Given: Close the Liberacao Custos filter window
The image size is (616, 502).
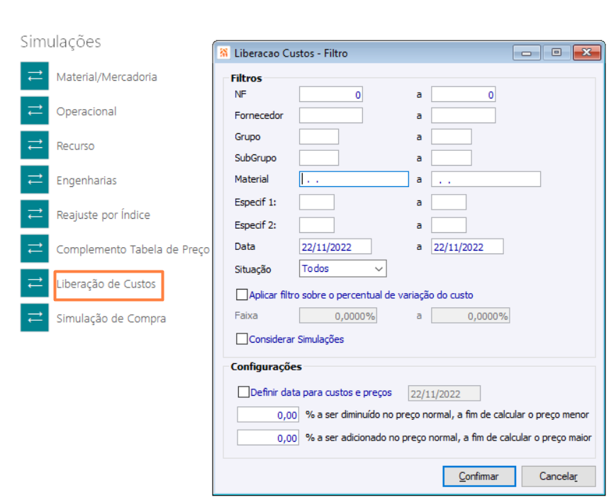Looking at the screenshot, I should (586, 52).
